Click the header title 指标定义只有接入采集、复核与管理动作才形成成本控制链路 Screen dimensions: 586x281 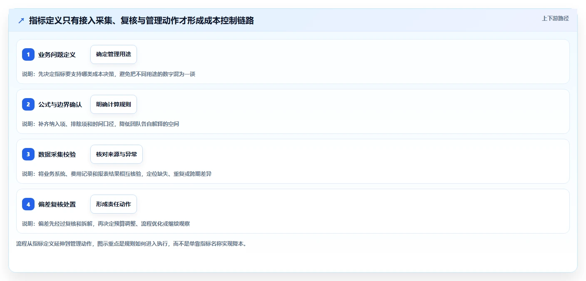(142, 21)
